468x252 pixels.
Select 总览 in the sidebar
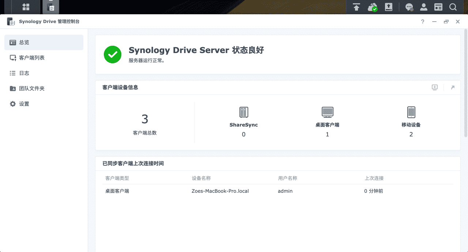click(x=44, y=42)
